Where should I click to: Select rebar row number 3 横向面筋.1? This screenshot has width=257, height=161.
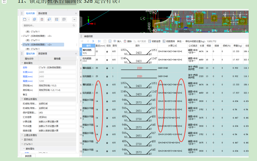click(81, 68)
